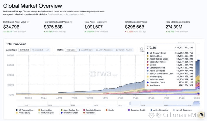This screenshot has height=121, width=207.
Task: Click the 10/1/23 x-axis date label
Action: tap(28, 98)
